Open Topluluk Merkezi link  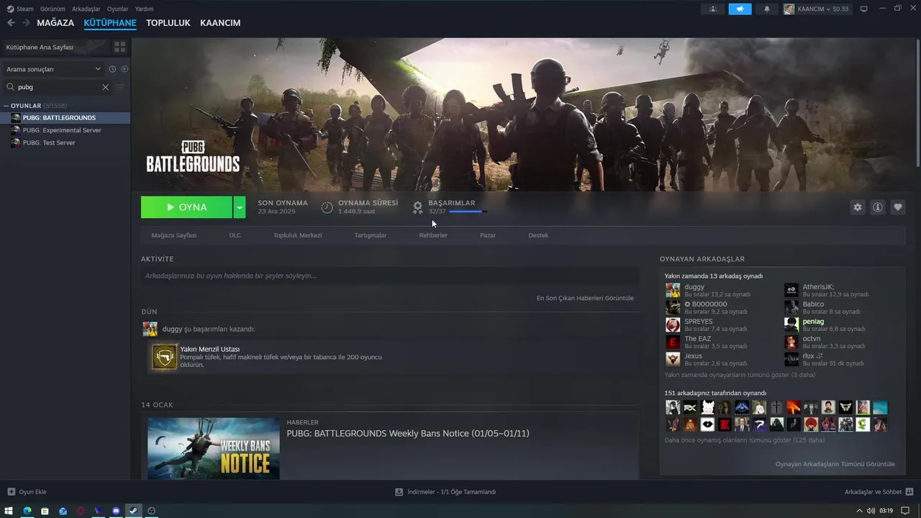297,235
